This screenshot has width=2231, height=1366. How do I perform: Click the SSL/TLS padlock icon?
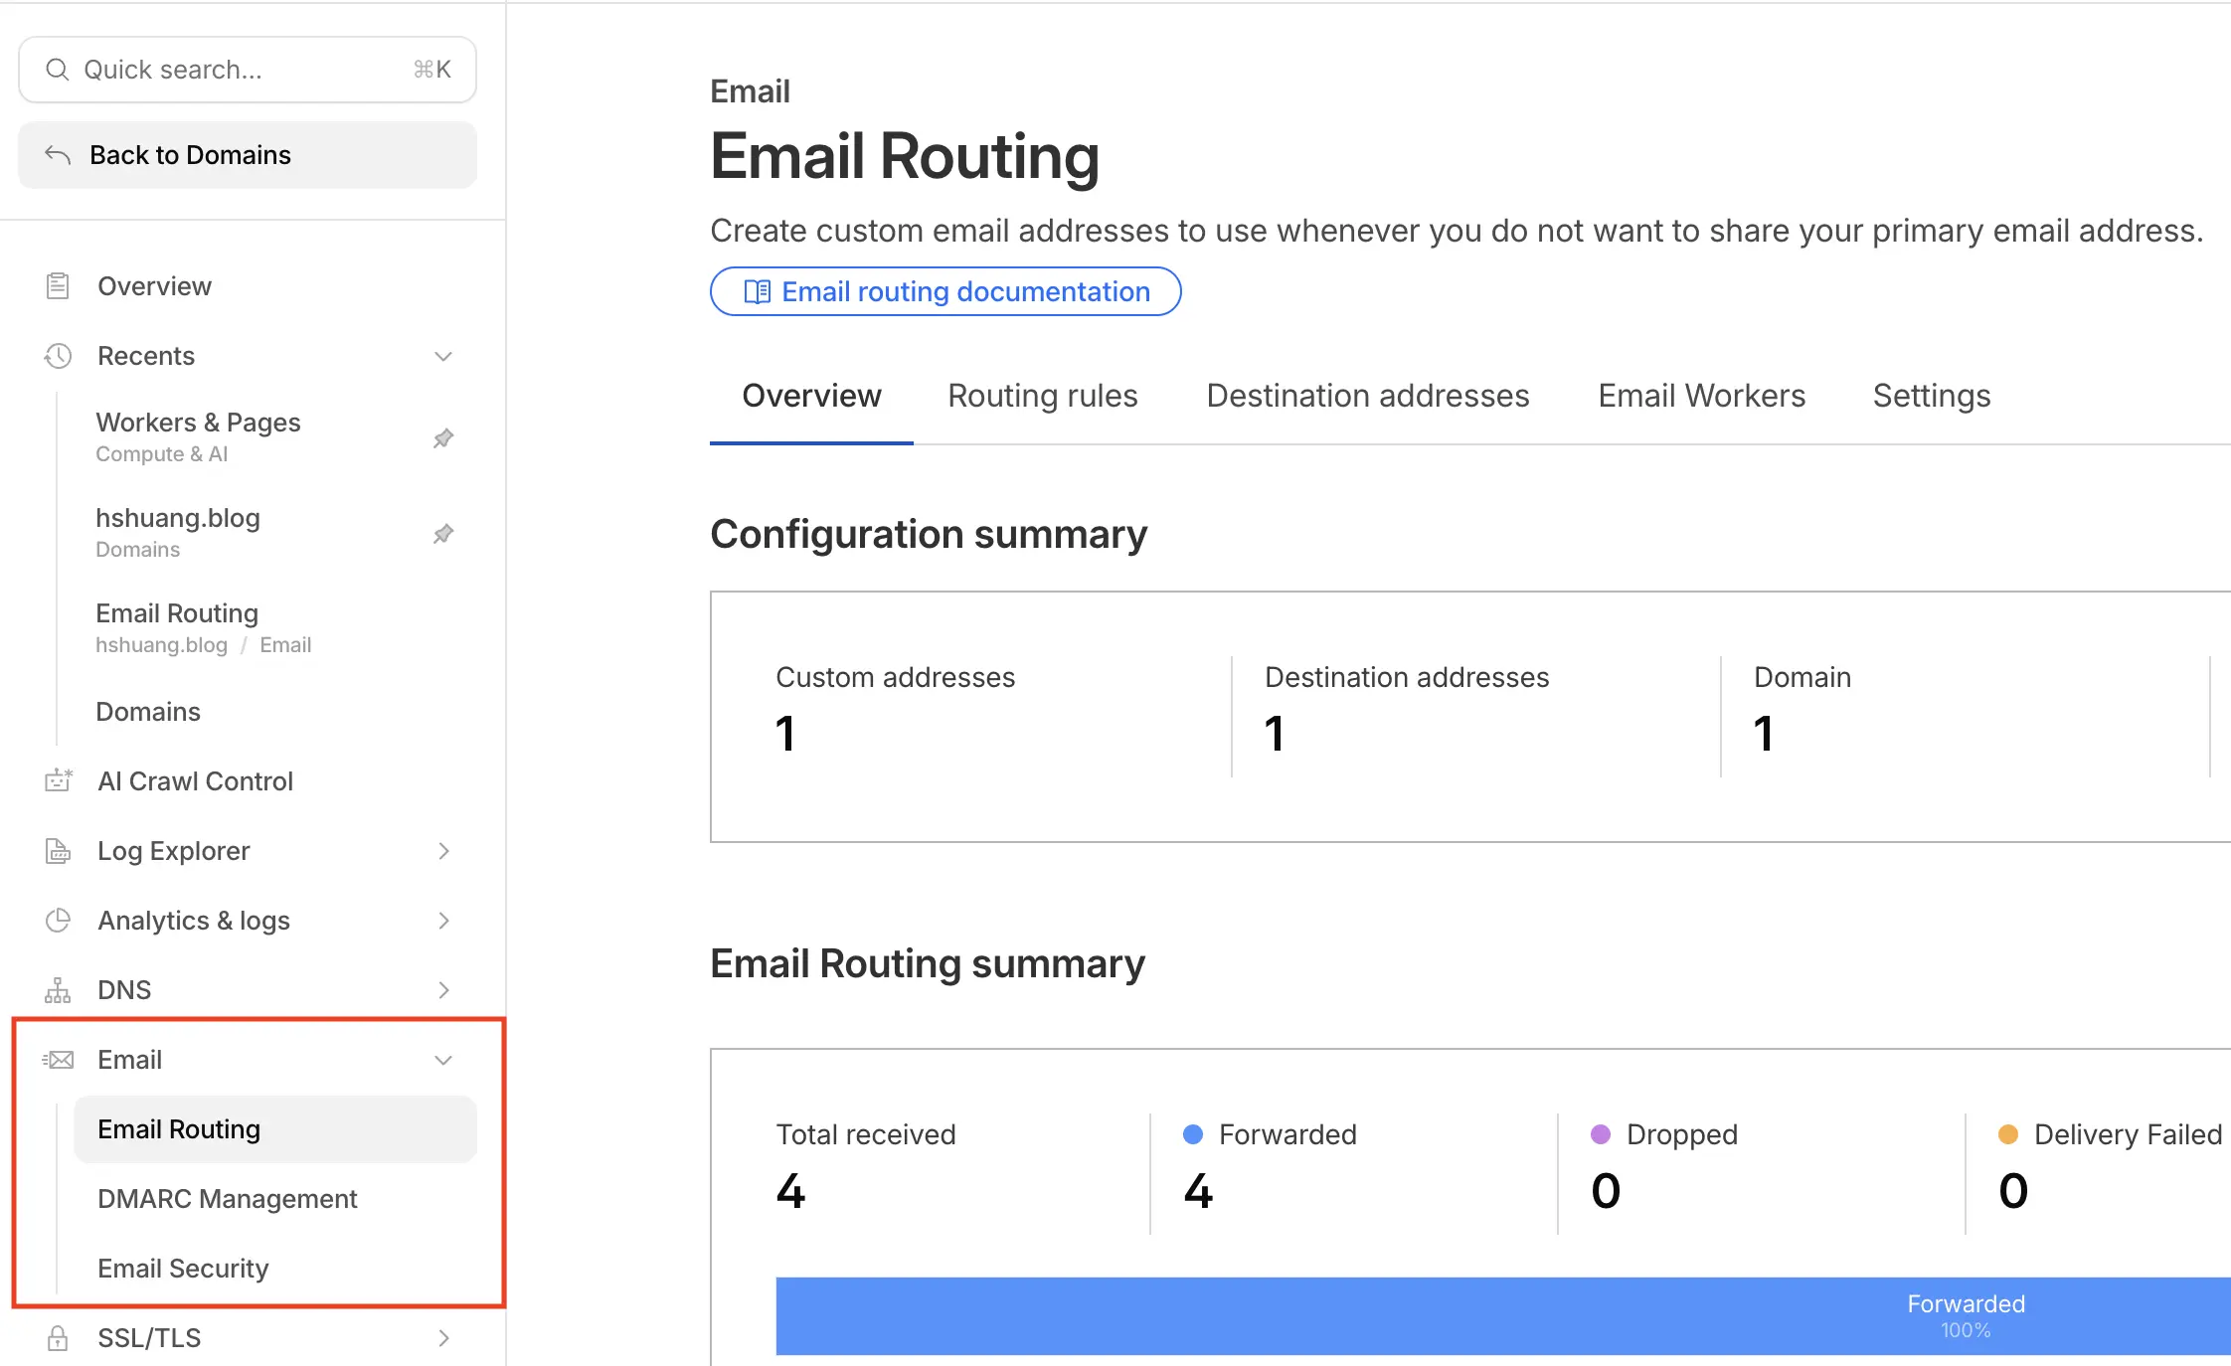pos(58,1337)
